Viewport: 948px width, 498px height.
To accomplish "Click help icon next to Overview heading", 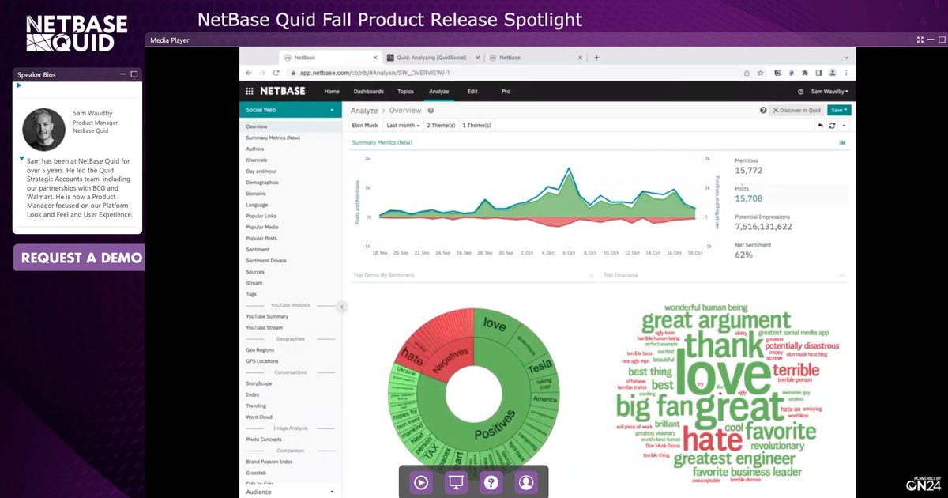I will [431, 111].
